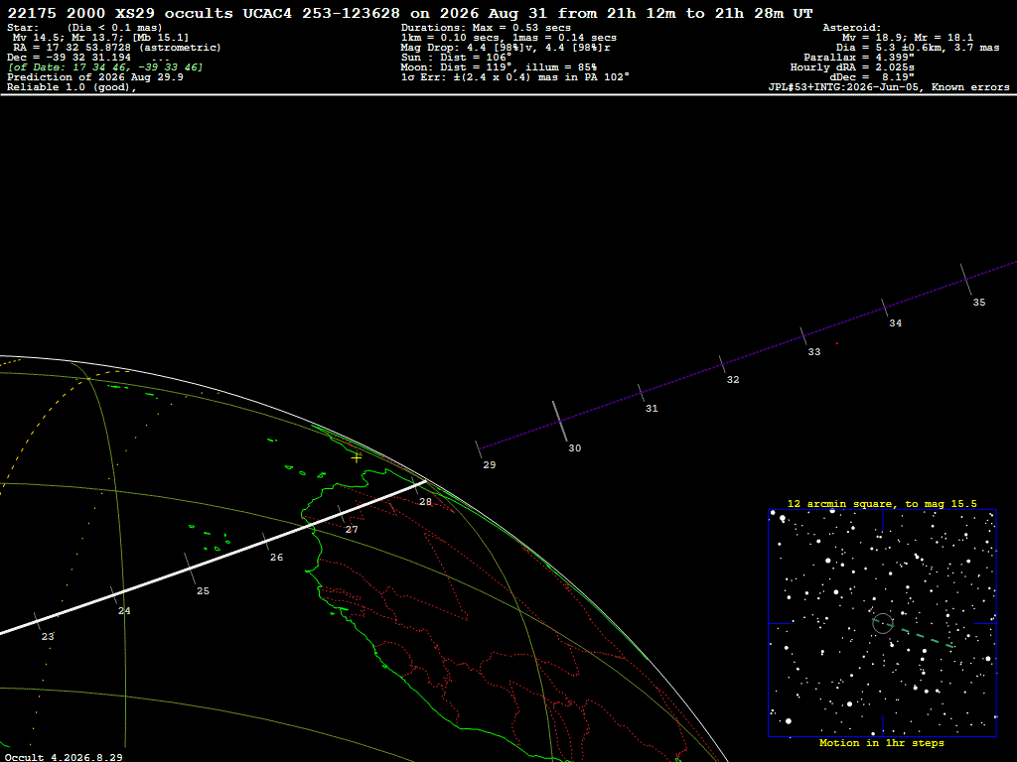The width and height of the screenshot is (1017, 762).
Task: Click the green 'of Date' coordinates line
Action: coord(105,67)
